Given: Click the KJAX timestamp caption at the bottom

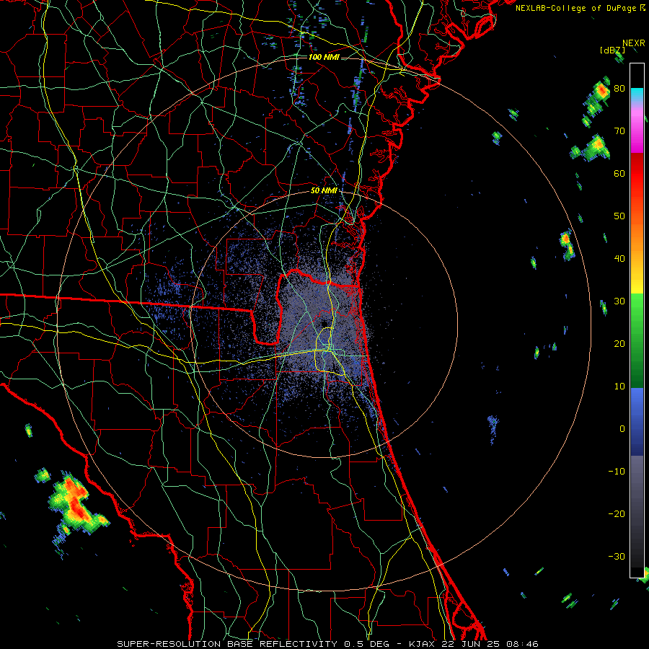Looking at the screenshot, I should pyautogui.click(x=327, y=644).
